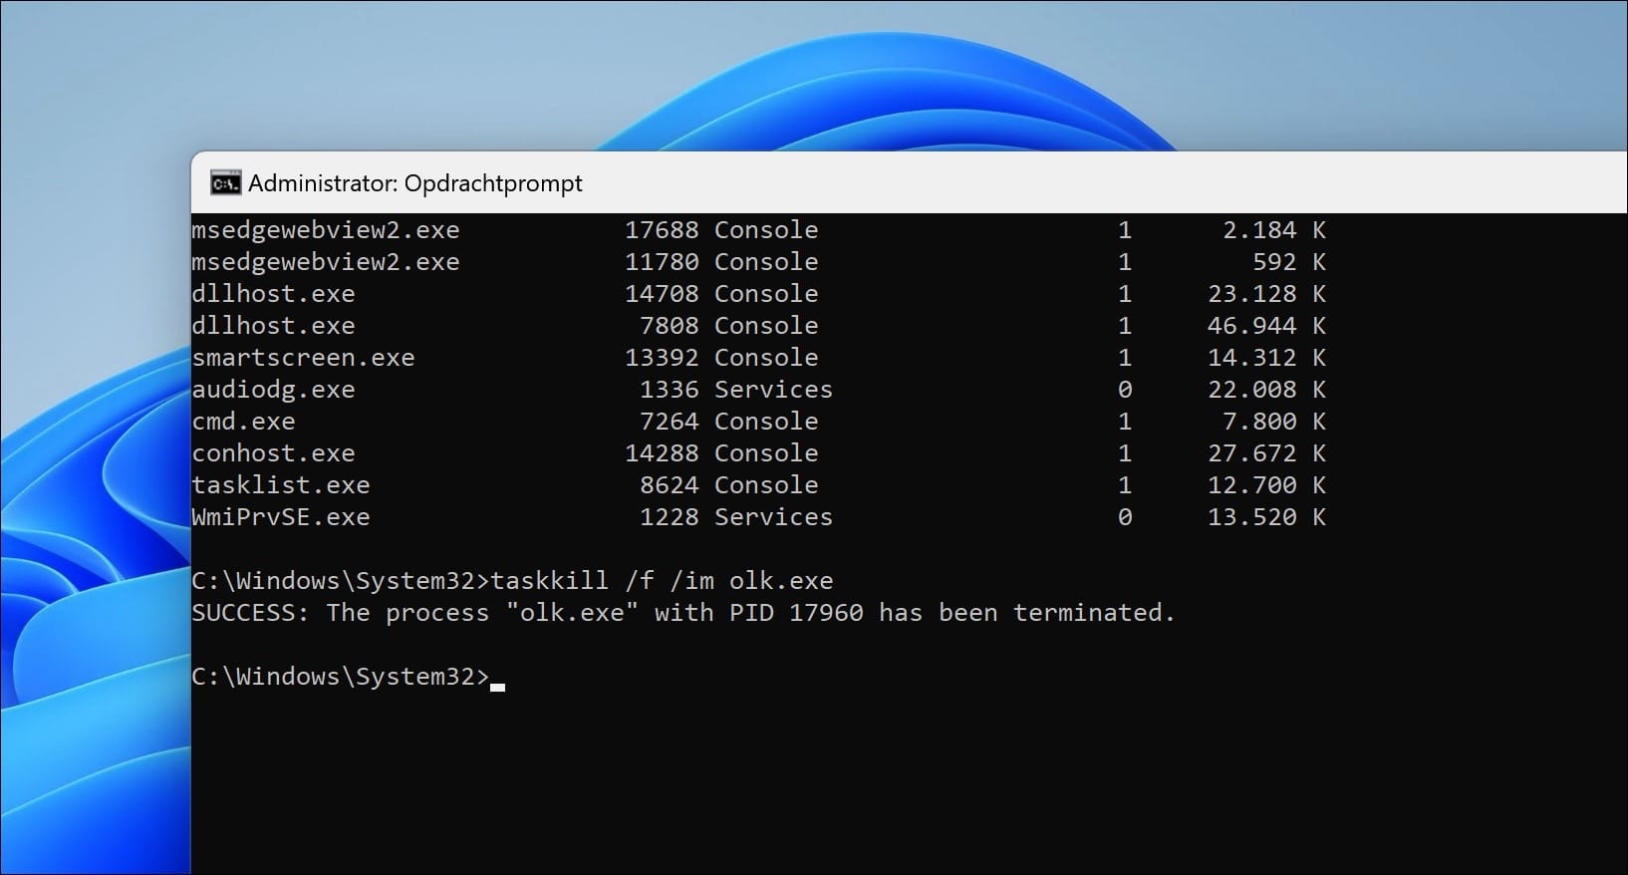Click PID 14708 of dllhost.exe
This screenshot has width=1628, height=875.
(x=662, y=294)
